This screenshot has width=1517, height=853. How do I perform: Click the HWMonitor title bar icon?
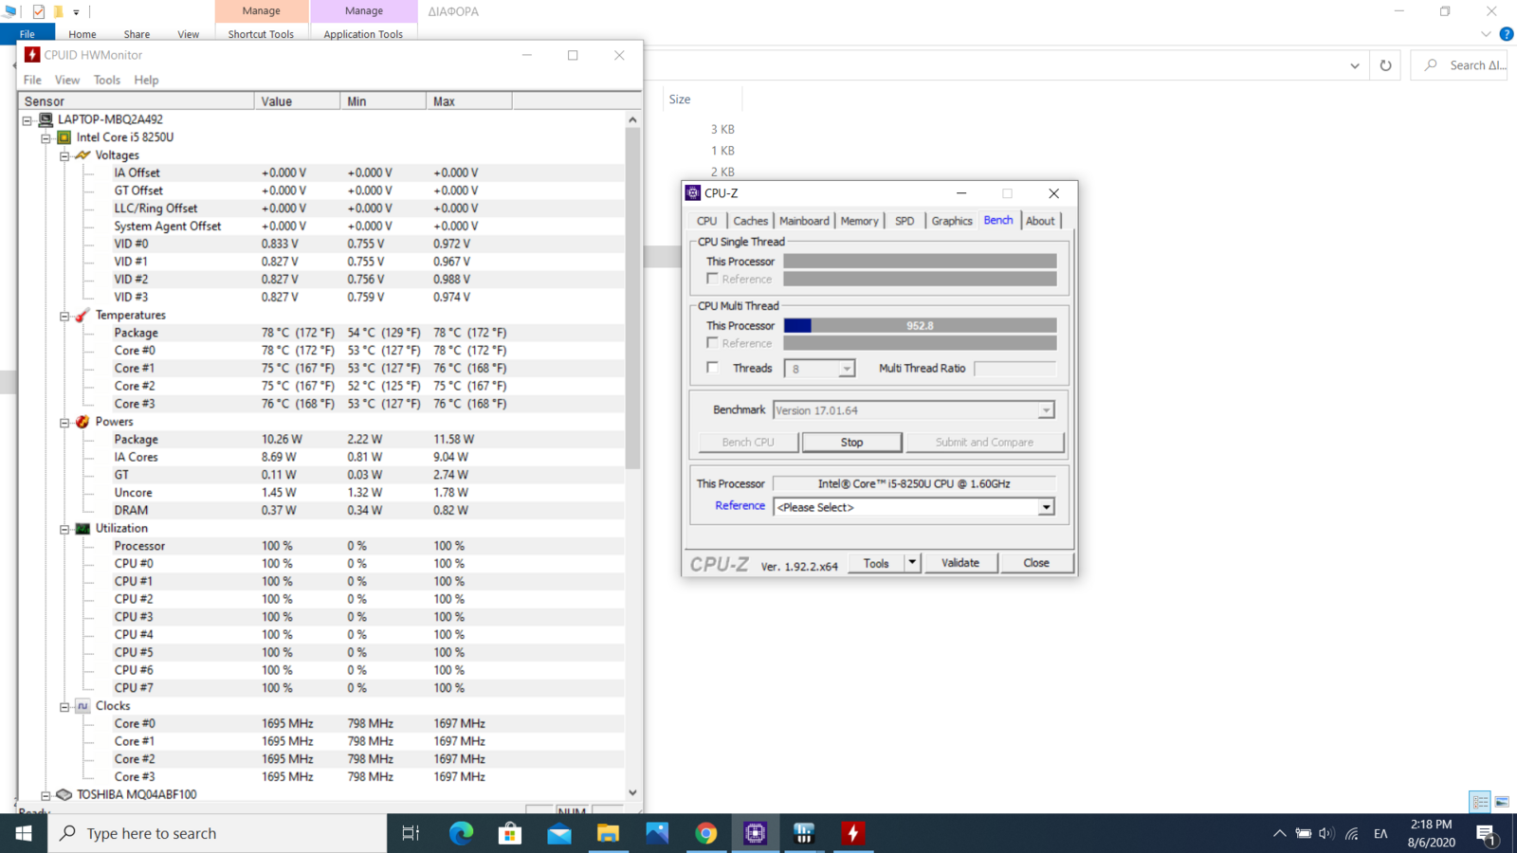[x=32, y=55]
